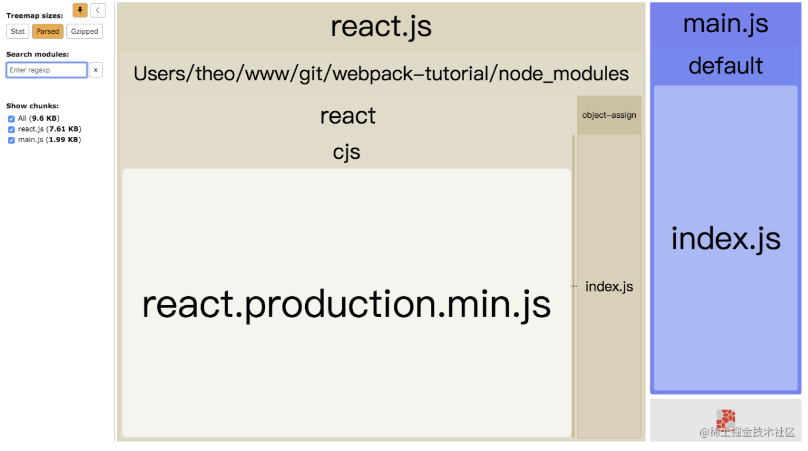Choose Gzipped treemap size
Image resolution: width=808 pixels, height=451 pixels.
click(84, 32)
